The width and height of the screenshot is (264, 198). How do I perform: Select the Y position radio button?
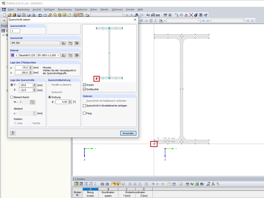pyautogui.click(x=12, y=85)
